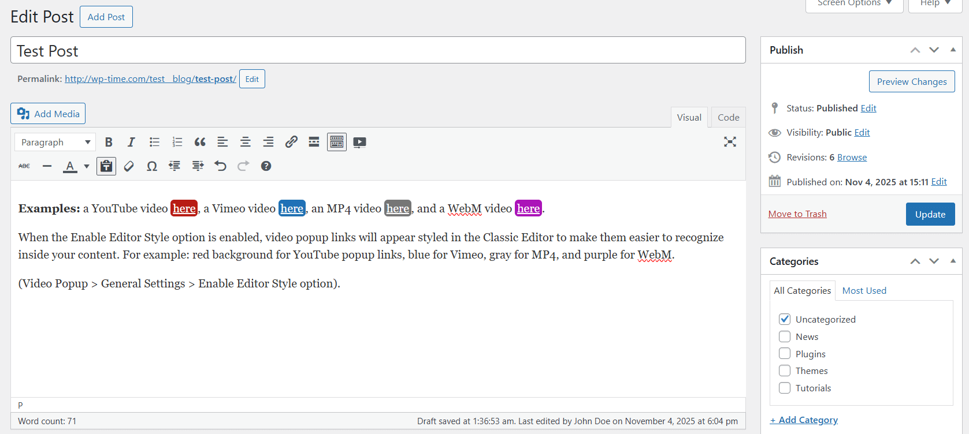Click the blue Update button
969x434 pixels.
tap(930, 214)
